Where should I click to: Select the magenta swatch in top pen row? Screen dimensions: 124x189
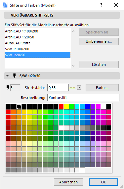(x=98, y=107)
